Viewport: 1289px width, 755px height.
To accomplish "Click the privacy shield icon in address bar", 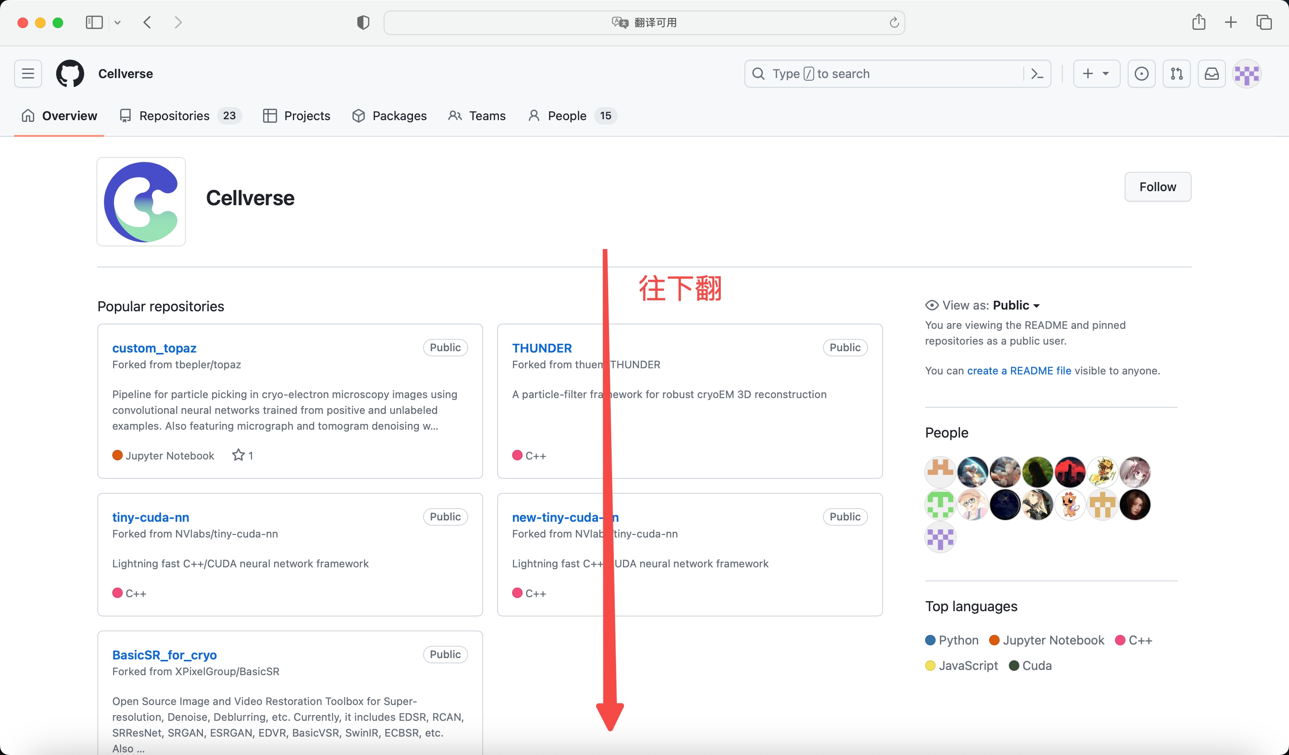I will (x=363, y=21).
